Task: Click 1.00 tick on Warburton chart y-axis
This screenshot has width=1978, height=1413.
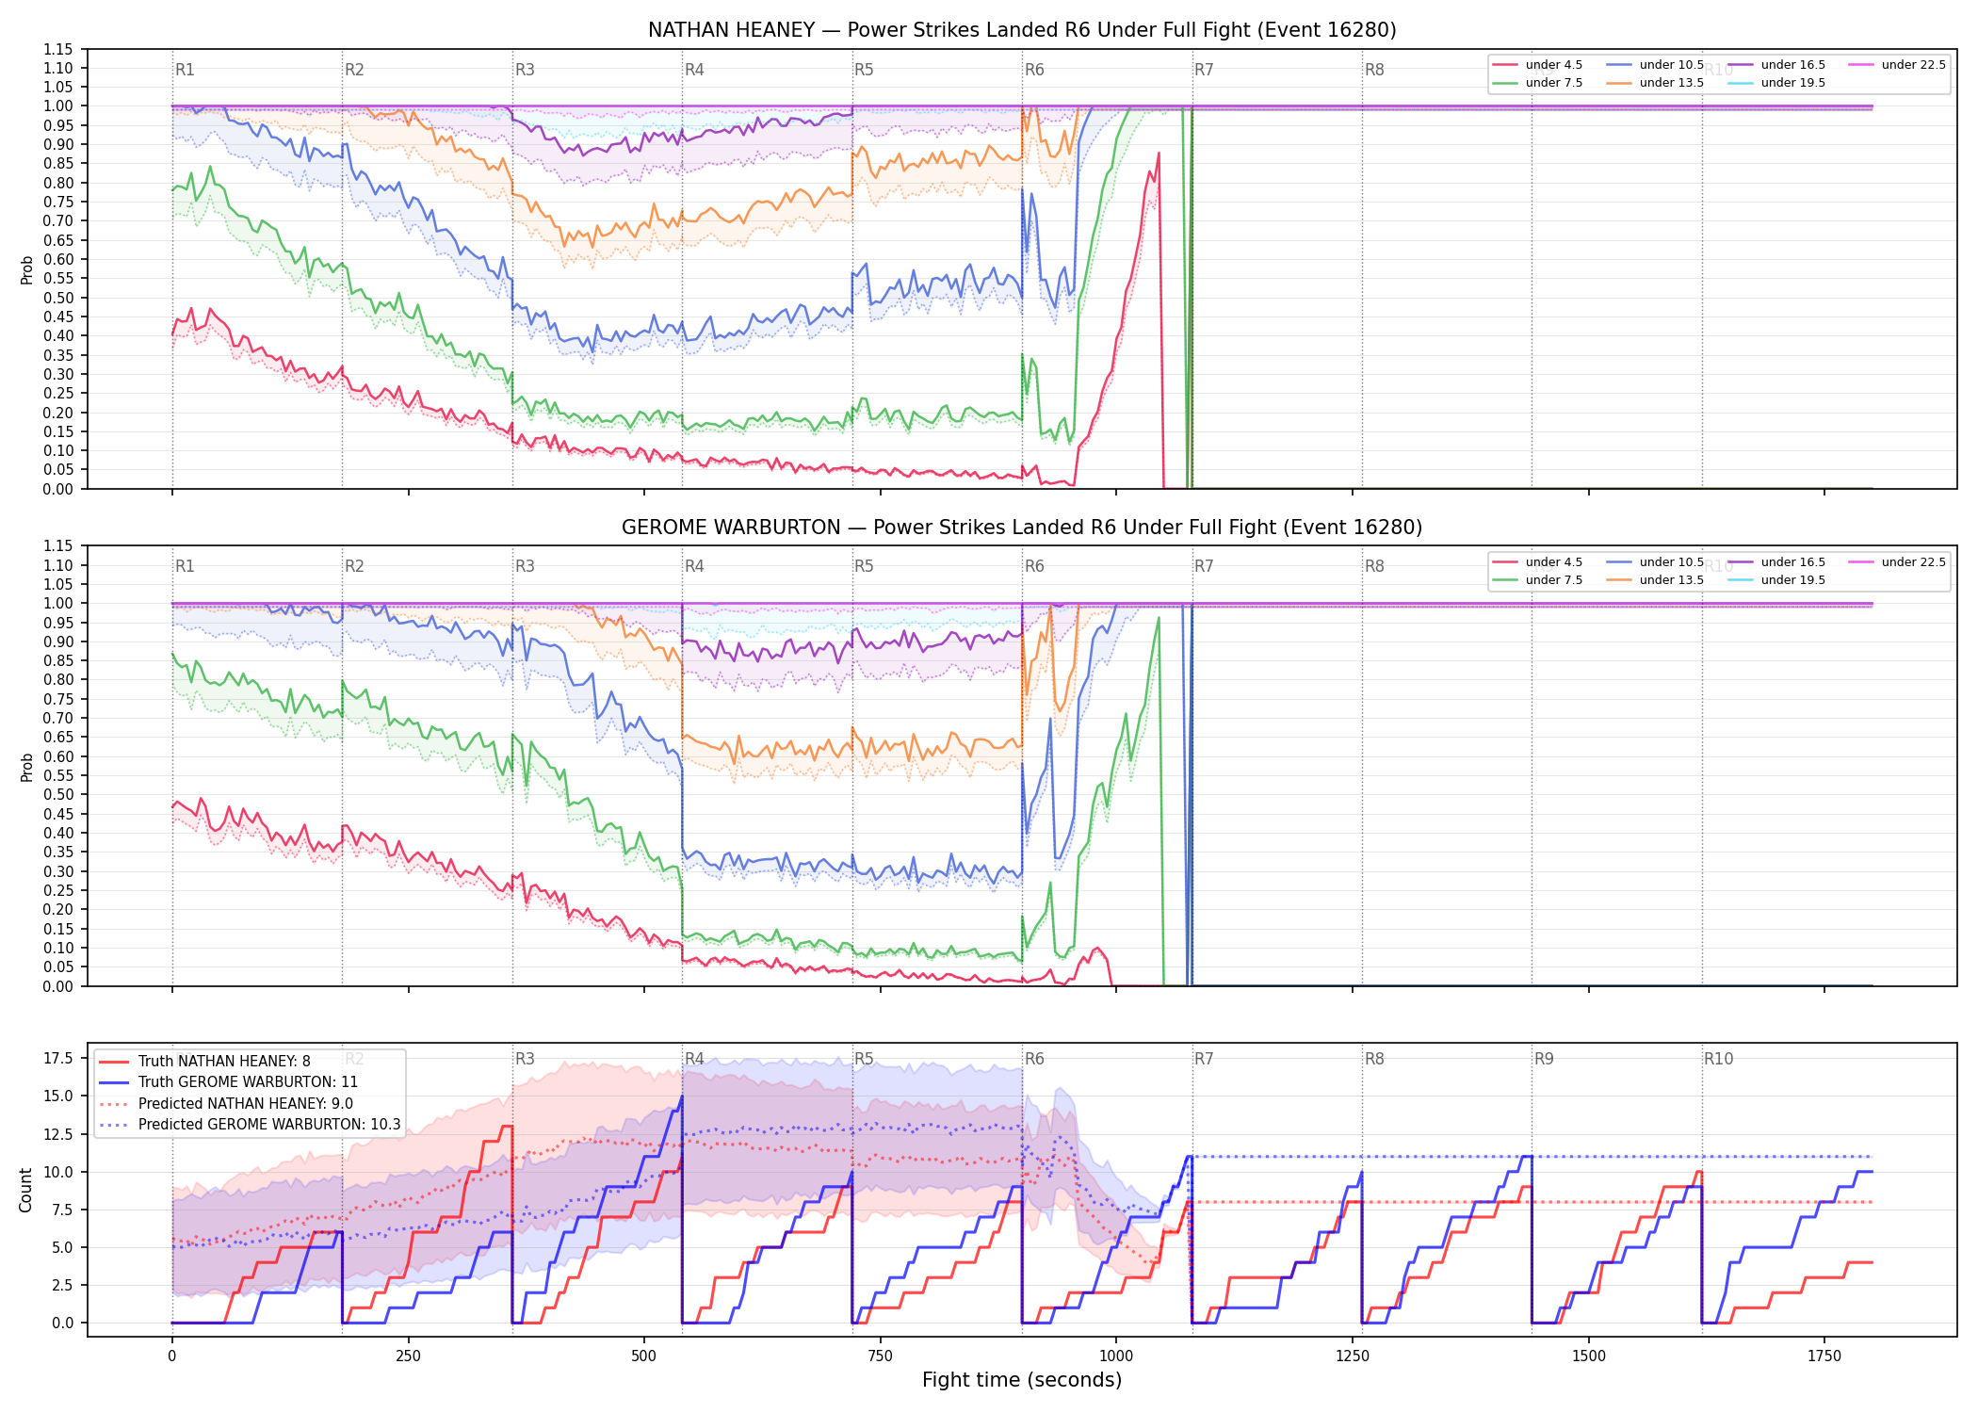Action: pos(58,603)
